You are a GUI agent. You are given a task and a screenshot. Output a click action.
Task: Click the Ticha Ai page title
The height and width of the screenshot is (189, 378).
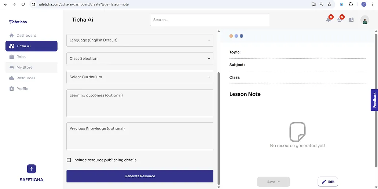click(x=82, y=20)
